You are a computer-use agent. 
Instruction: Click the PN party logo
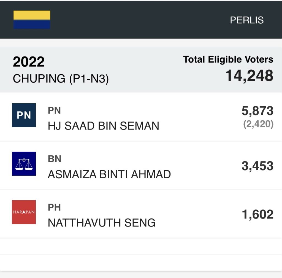pyautogui.click(x=24, y=115)
